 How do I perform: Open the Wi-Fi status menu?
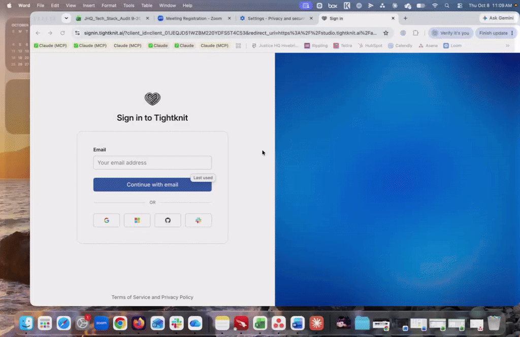point(435,6)
